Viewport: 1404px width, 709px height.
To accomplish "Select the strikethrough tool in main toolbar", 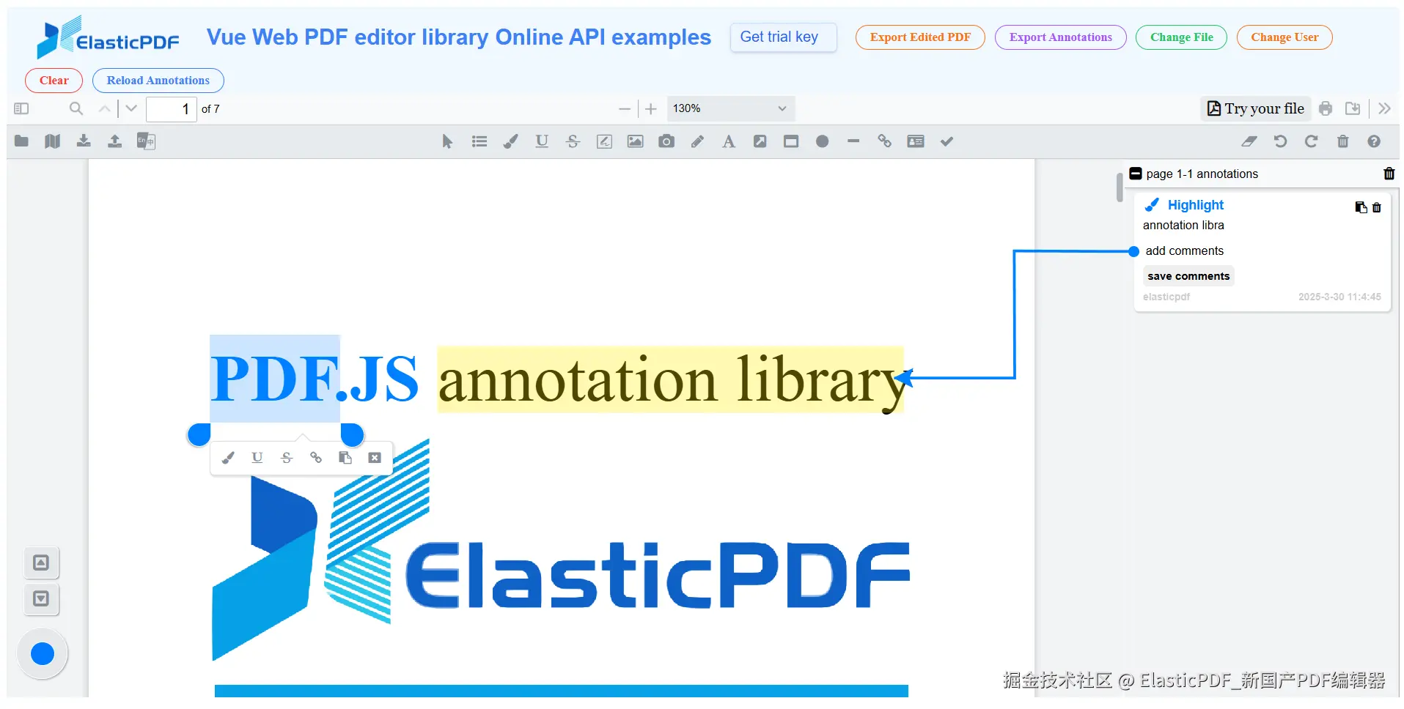I will click(573, 141).
